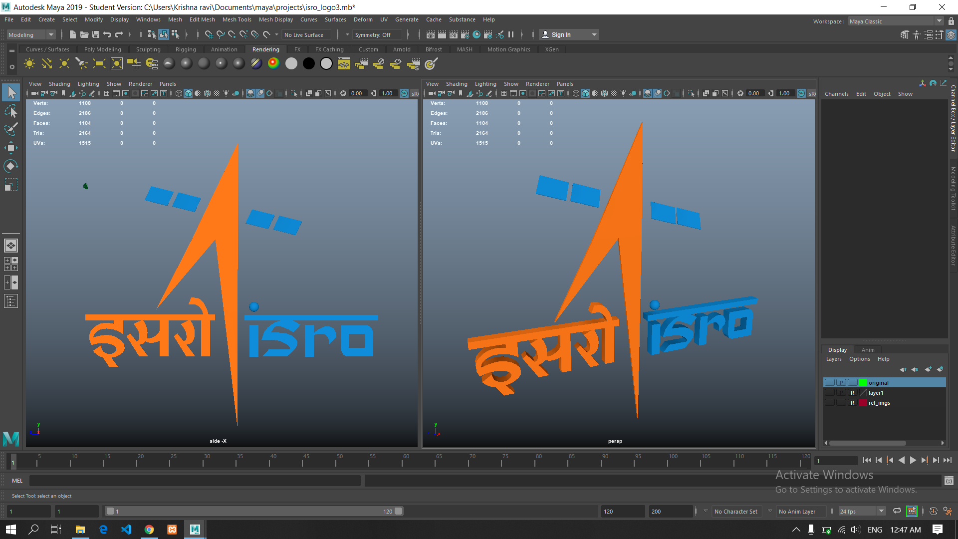Toggle visibility box of ref_imgs layer
The image size is (958, 539).
[x=830, y=403]
